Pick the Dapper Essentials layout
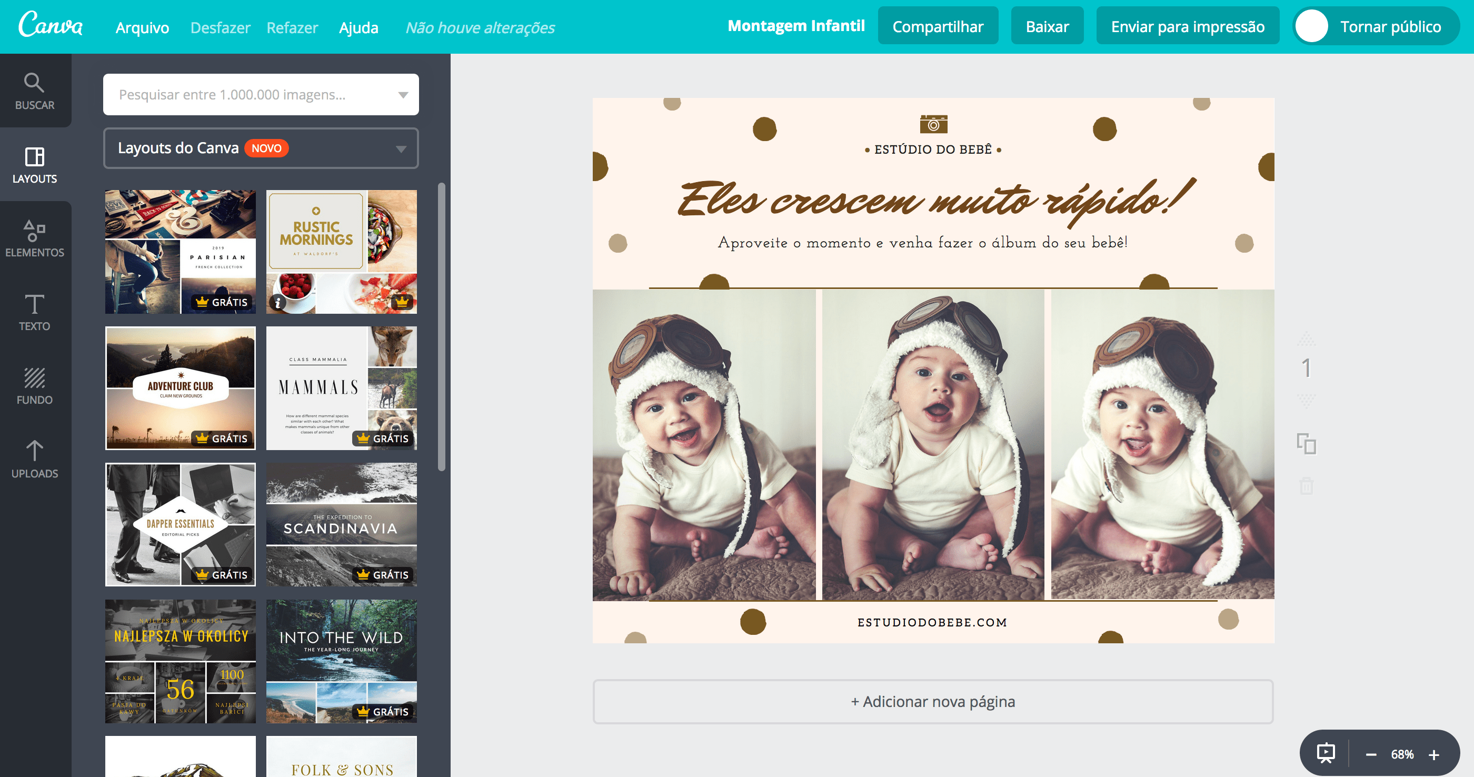The width and height of the screenshot is (1474, 777). click(x=180, y=525)
